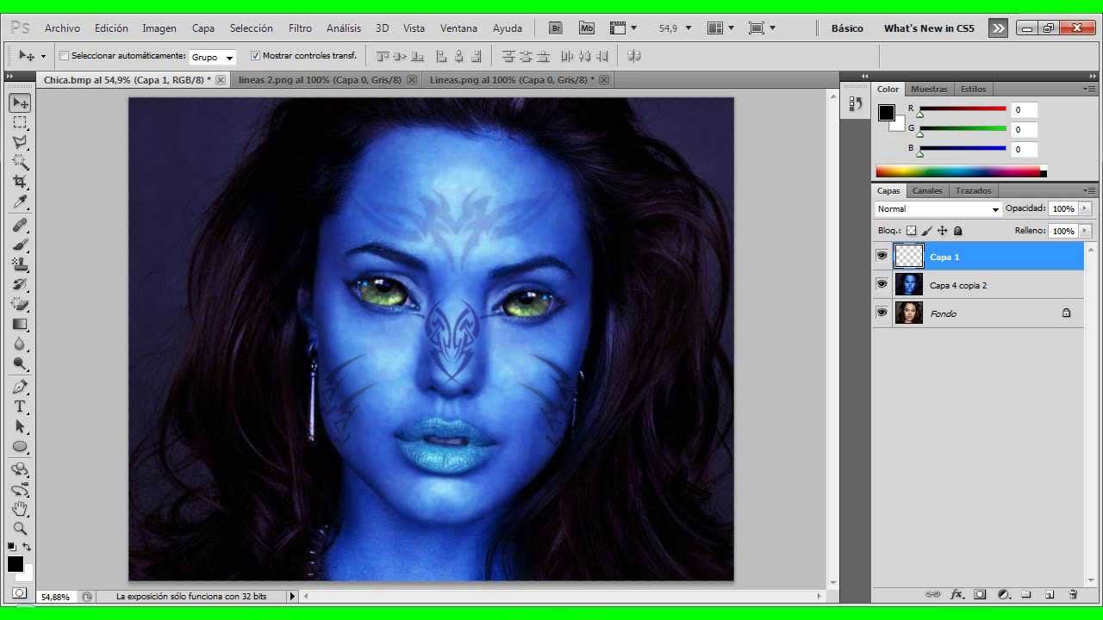Select the Move tool
The image size is (1103, 620).
pyautogui.click(x=20, y=103)
